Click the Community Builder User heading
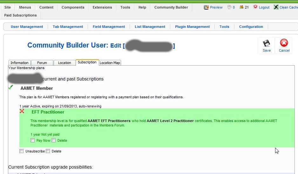Screen dimensions: 298x174 point(68,45)
